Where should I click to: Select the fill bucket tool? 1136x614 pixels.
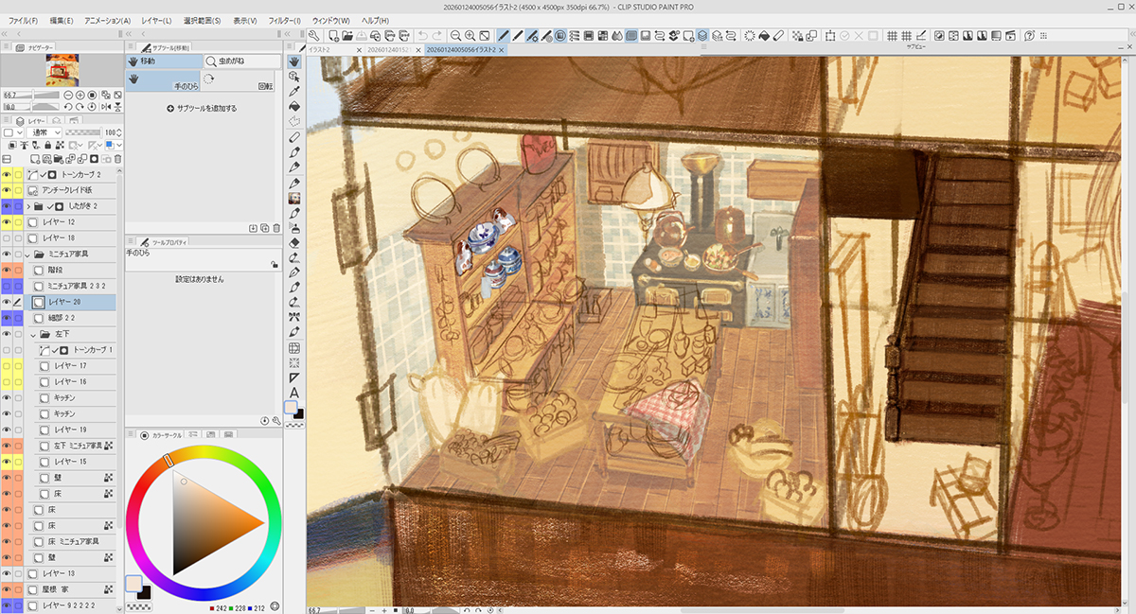point(294,106)
